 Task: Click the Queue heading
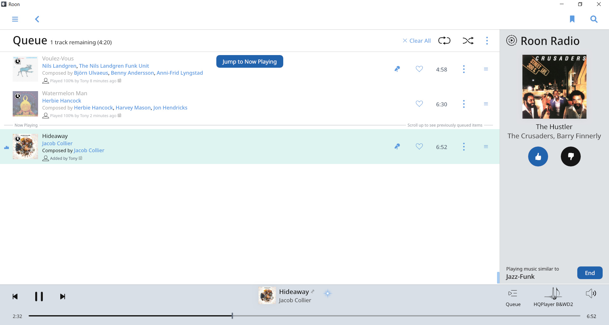30,41
